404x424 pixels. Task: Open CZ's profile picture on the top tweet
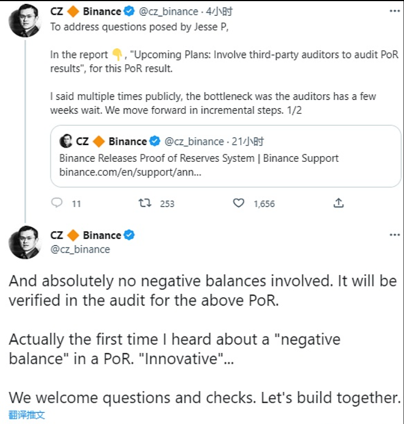(x=23, y=23)
